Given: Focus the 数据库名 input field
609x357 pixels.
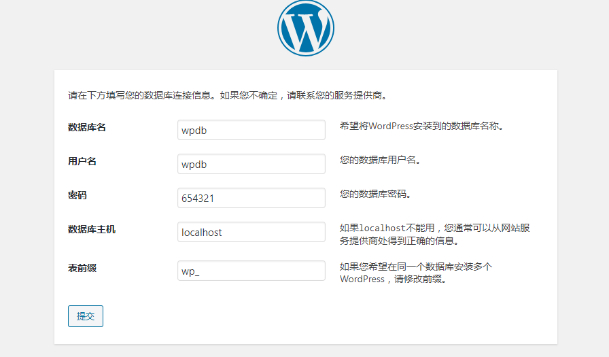Looking at the screenshot, I should pyautogui.click(x=251, y=130).
